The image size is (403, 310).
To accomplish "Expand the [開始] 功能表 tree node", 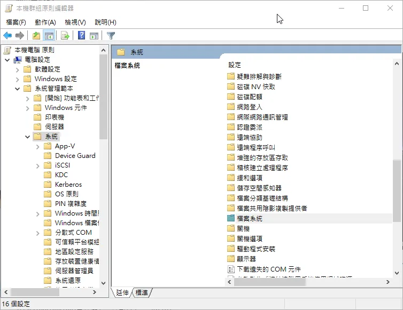I will 27,99.
